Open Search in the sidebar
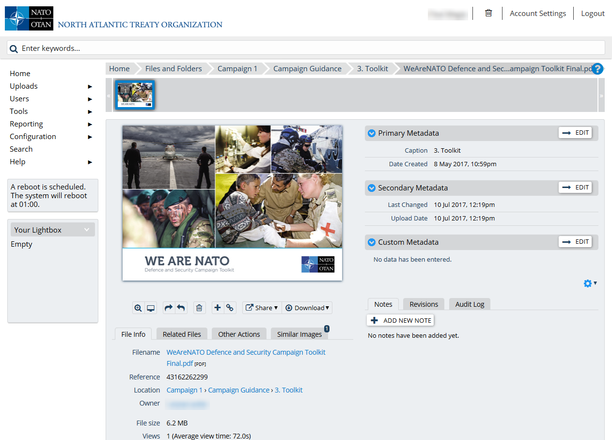Viewport: 612px width, 440px height. (21, 149)
